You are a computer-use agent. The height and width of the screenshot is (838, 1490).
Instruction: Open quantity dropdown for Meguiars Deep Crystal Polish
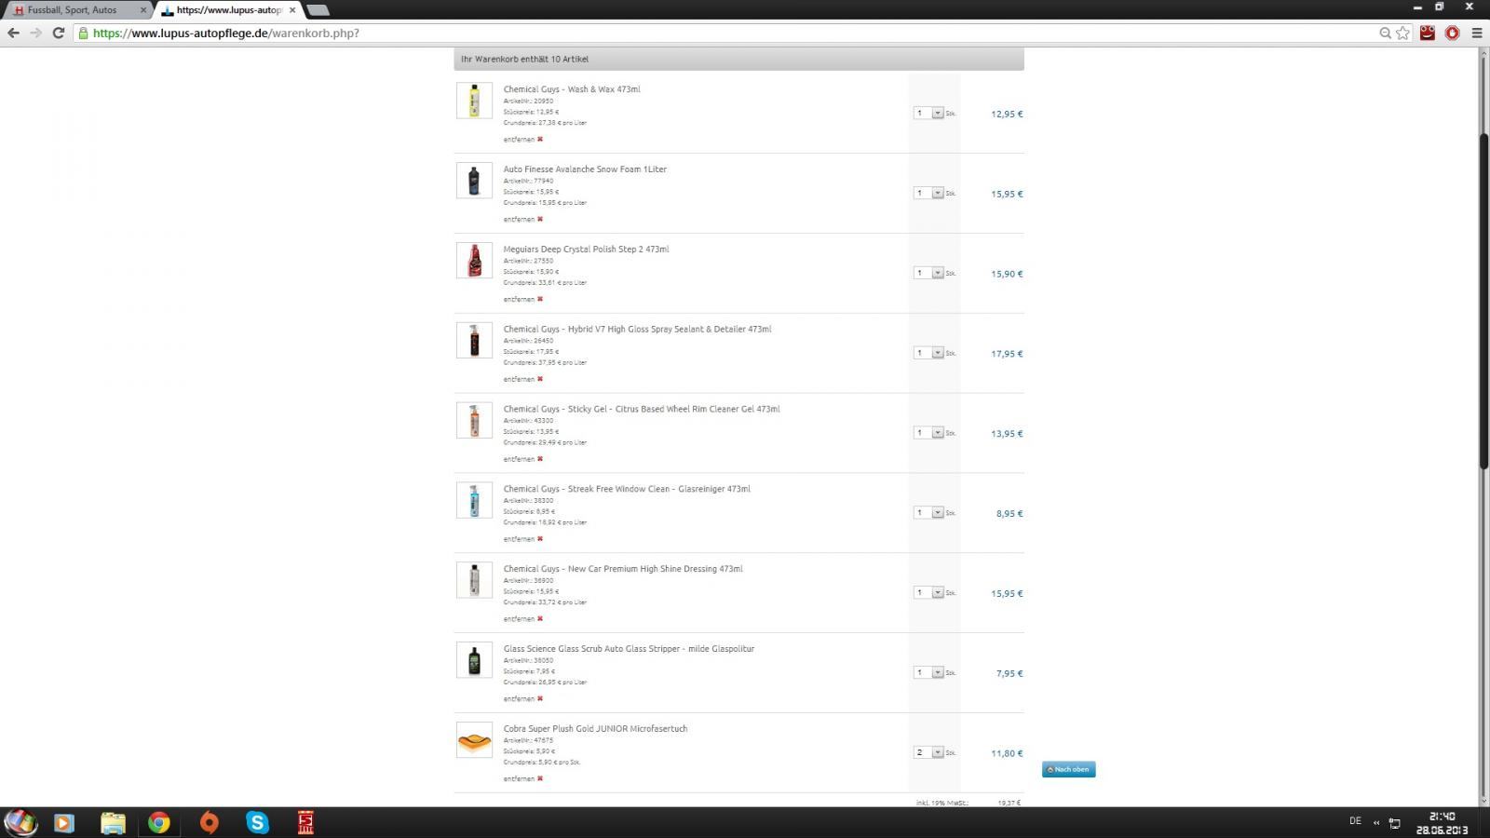[928, 274]
